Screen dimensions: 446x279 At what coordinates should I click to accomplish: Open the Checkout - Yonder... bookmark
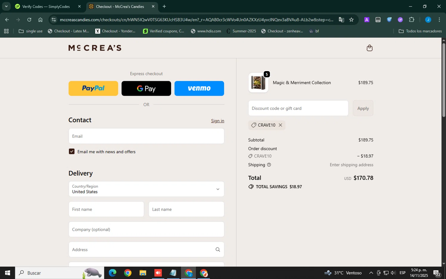115,31
